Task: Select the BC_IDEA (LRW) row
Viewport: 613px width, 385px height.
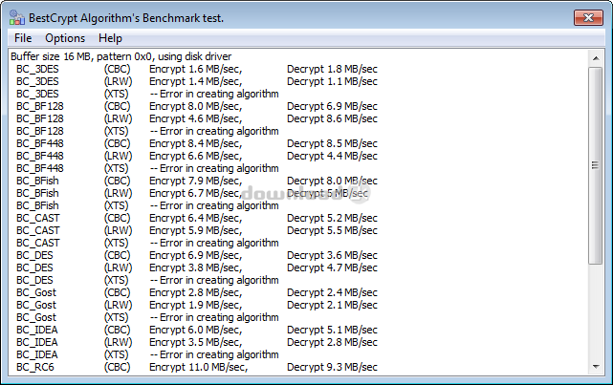Action: 197,342
